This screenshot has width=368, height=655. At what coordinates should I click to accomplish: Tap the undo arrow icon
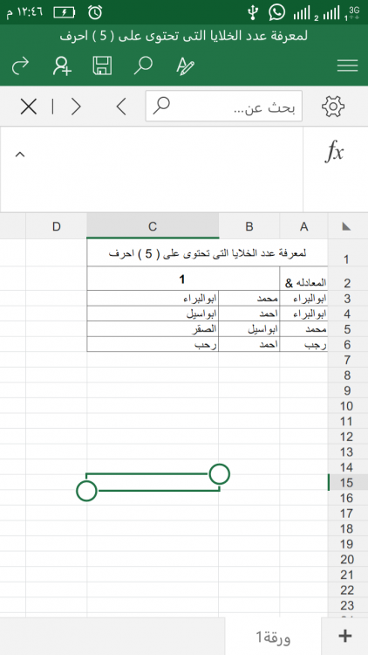20,65
